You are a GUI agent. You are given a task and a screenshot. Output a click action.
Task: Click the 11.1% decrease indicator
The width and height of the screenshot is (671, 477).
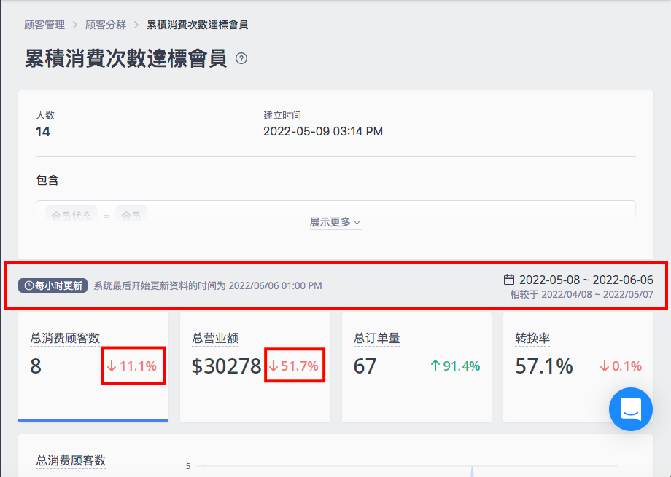[x=132, y=366]
